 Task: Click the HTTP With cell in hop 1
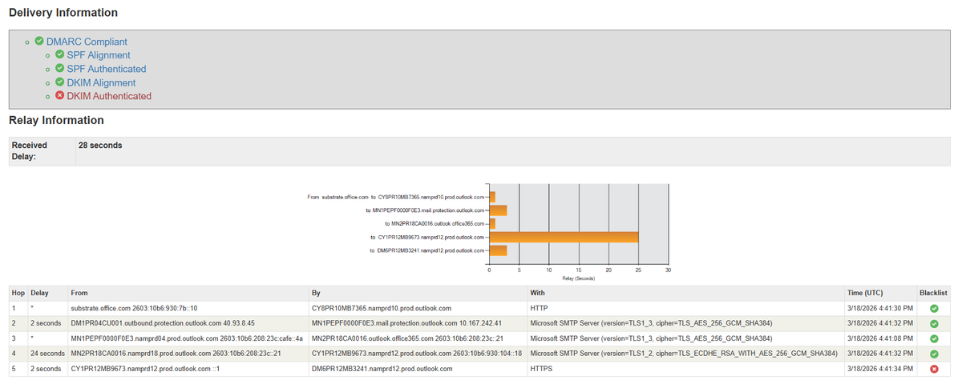tap(685, 308)
